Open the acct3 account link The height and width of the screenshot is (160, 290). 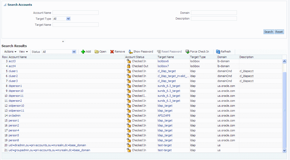click(x=12, y=61)
